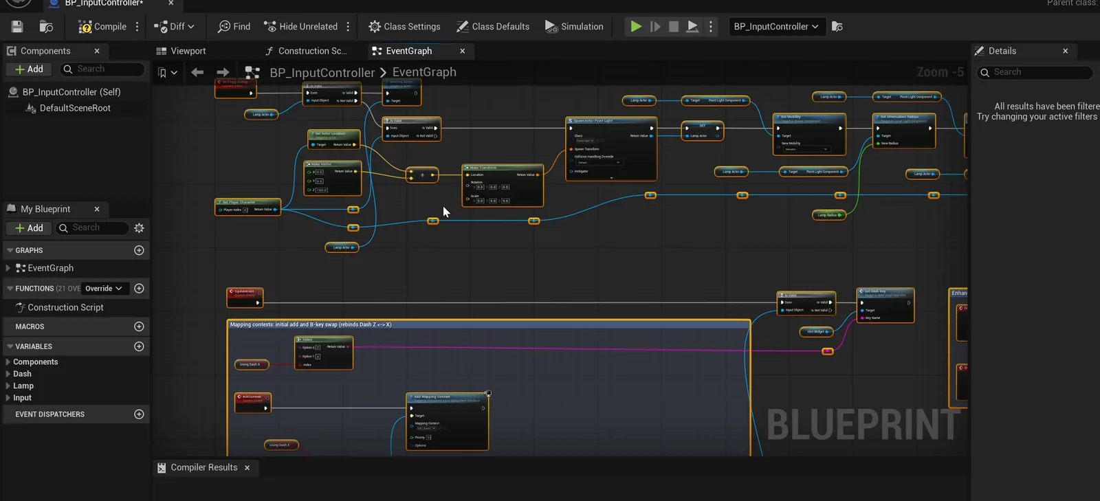Expand the Dash variable category
The image size is (1100, 501).
tap(8, 374)
